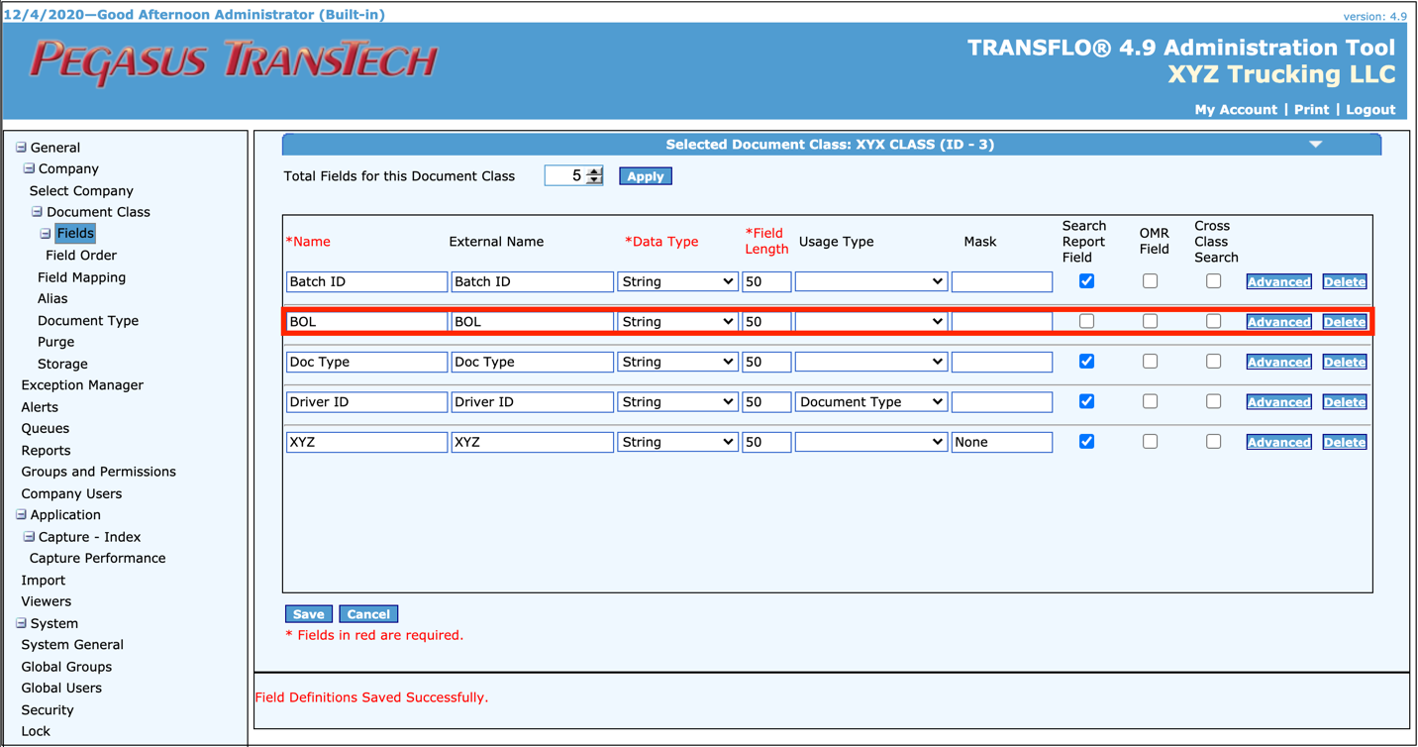Select Fields in the navigation tree

click(74, 233)
